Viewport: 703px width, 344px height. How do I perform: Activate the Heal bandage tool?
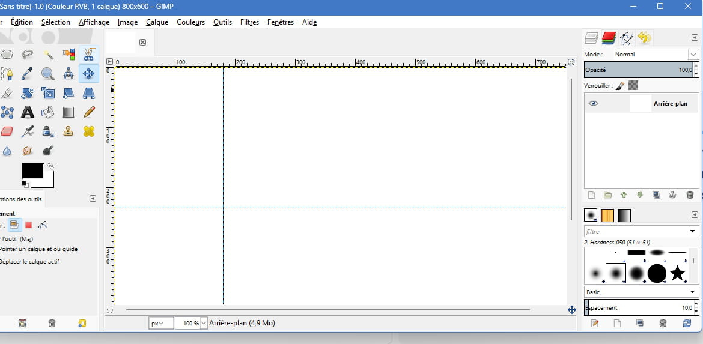tap(89, 131)
